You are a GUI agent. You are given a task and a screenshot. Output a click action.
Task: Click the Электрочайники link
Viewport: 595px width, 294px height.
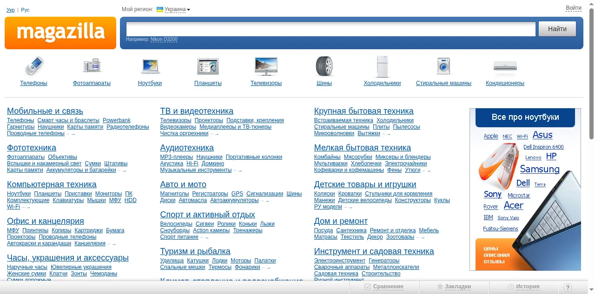[x=406, y=163]
